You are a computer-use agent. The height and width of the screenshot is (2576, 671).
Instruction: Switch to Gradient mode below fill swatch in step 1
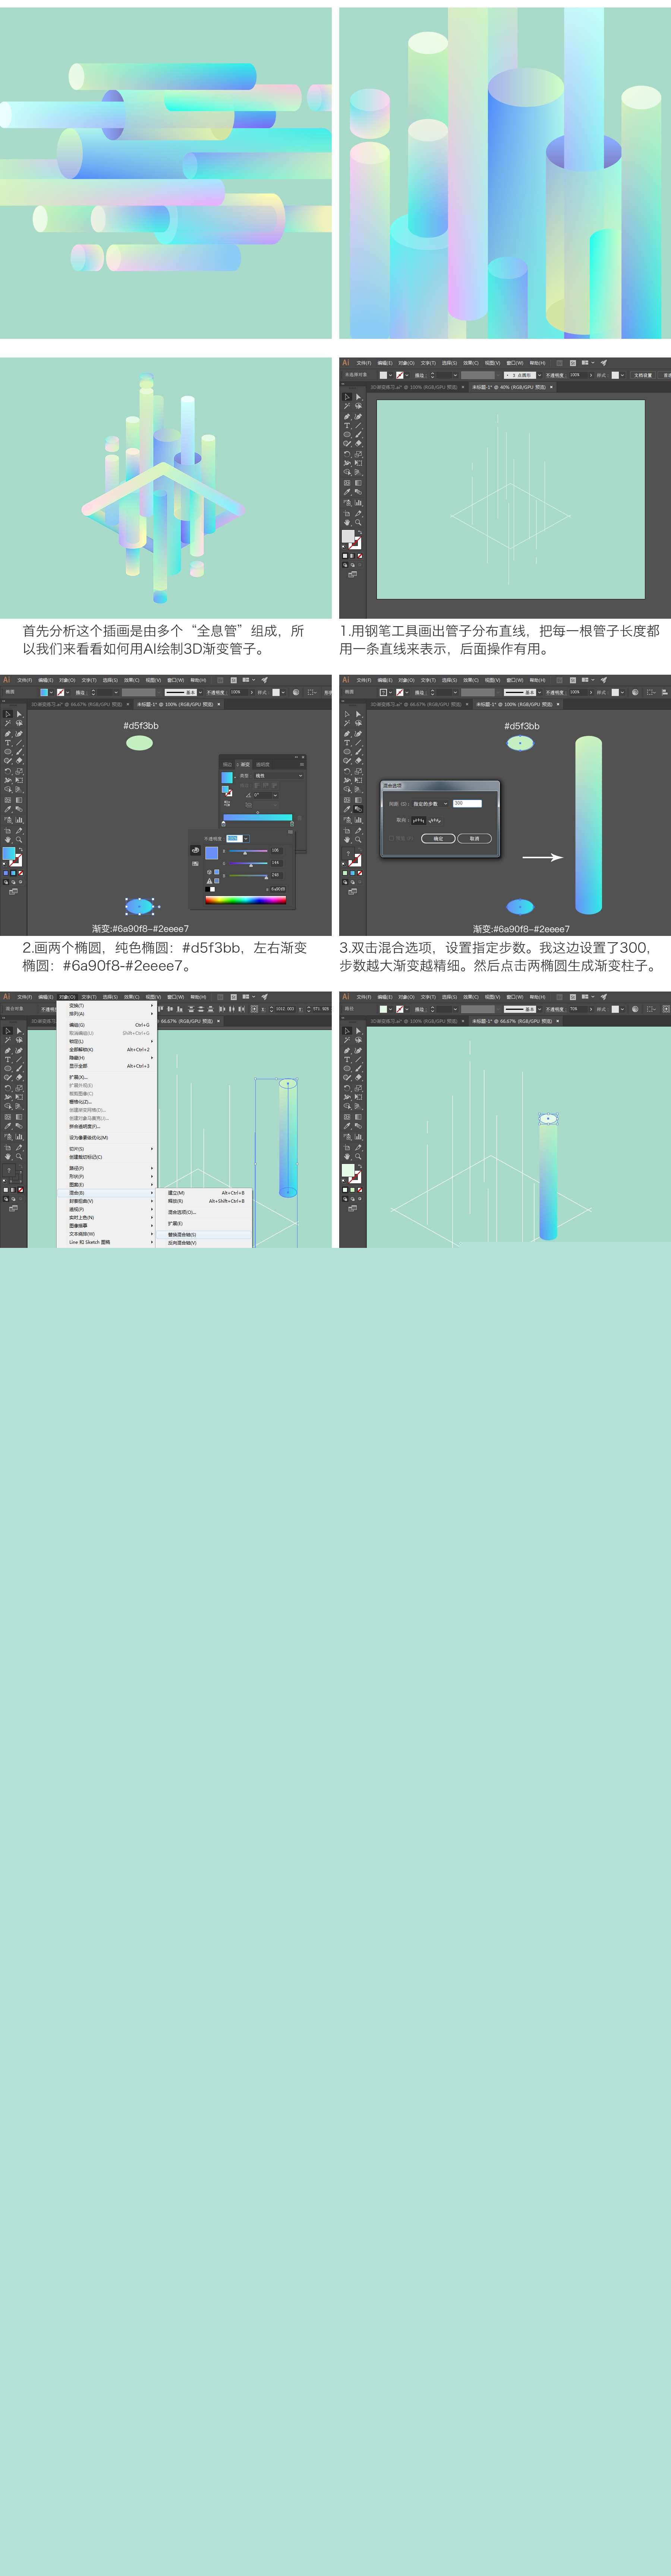[353, 556]
